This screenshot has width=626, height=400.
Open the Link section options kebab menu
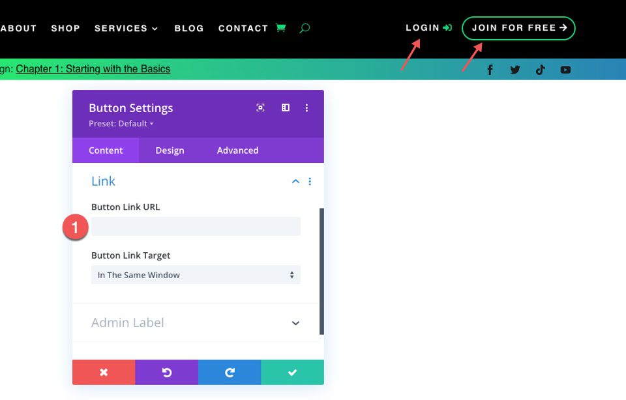coord(310,181)
